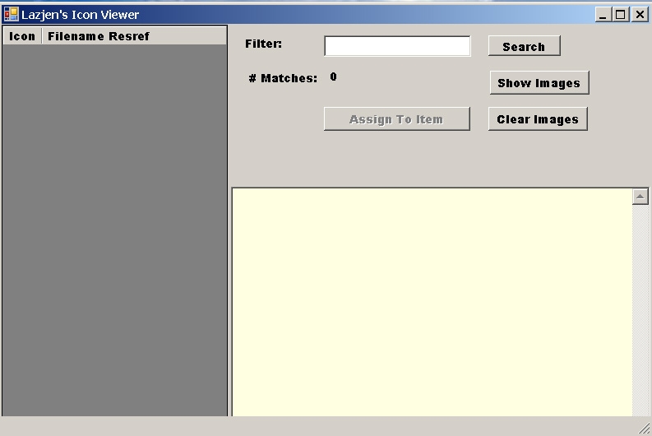The width and height of the screenshot is (652, 436).
Task: Click the Filter label
Action: [x=263, y=44]
